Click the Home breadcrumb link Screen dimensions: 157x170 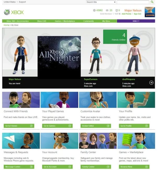tap(6, 25)
